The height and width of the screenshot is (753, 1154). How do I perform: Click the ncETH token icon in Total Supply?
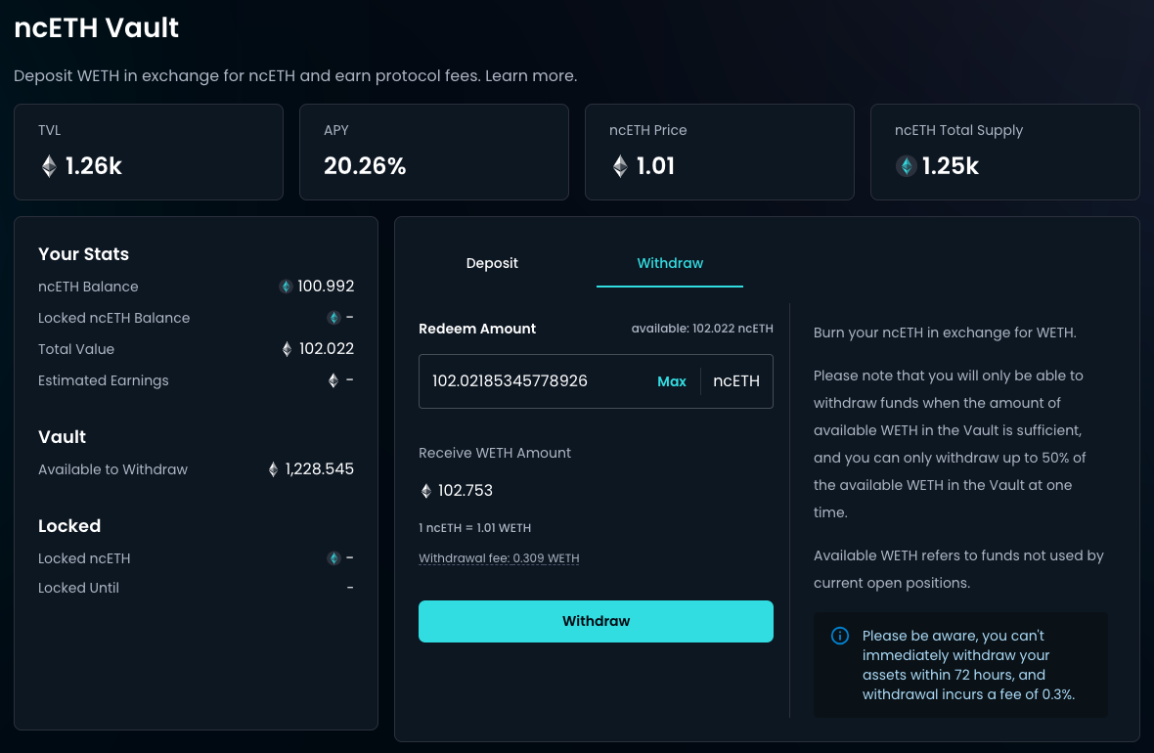pos(907,166)
